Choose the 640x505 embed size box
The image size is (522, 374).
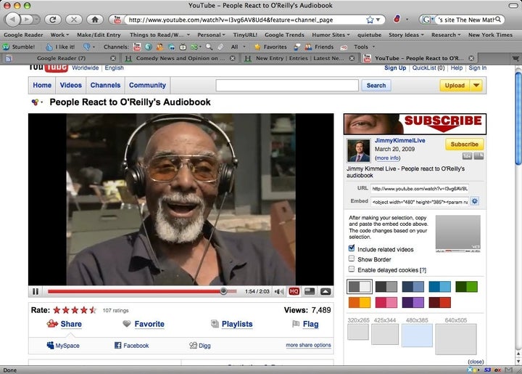[x=456, y=339]
